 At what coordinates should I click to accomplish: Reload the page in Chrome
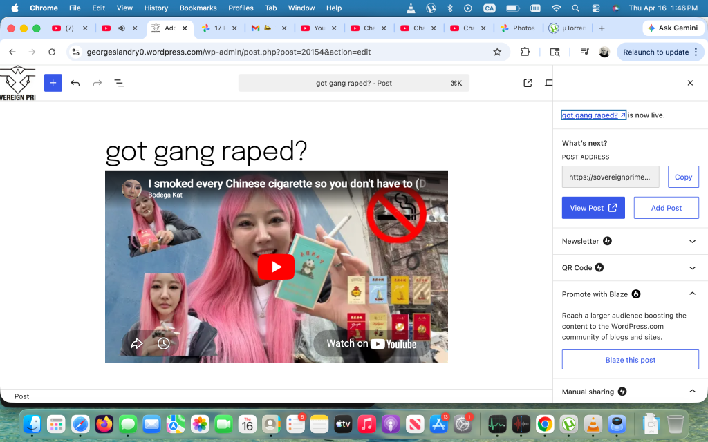pos(52,52)
